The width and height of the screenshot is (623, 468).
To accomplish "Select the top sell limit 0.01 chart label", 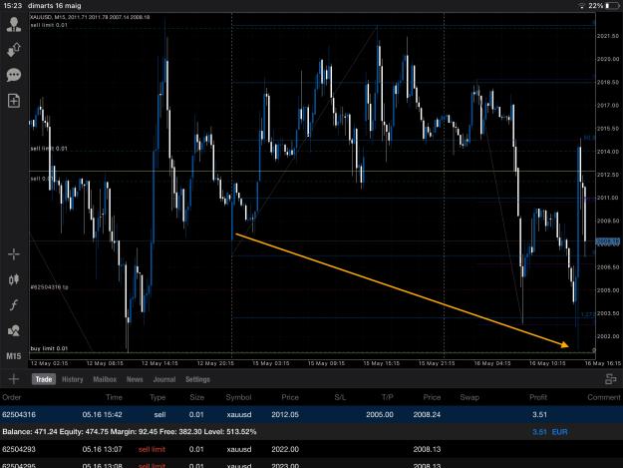I will [x=49, y=25].
